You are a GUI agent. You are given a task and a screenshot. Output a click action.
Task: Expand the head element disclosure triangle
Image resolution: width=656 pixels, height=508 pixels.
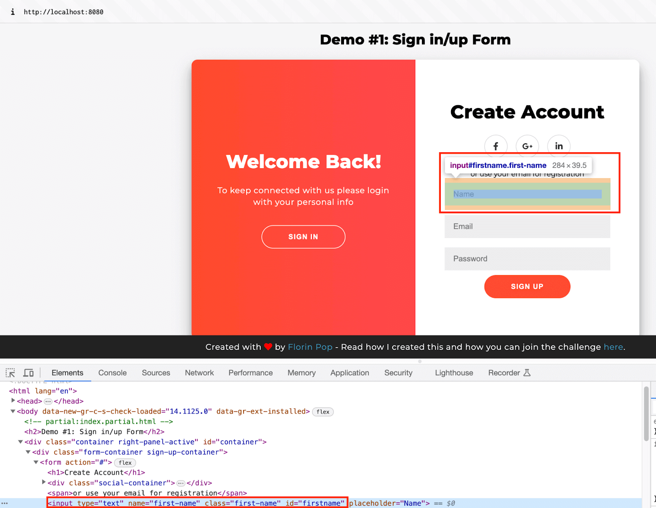[x=13, y=401]
